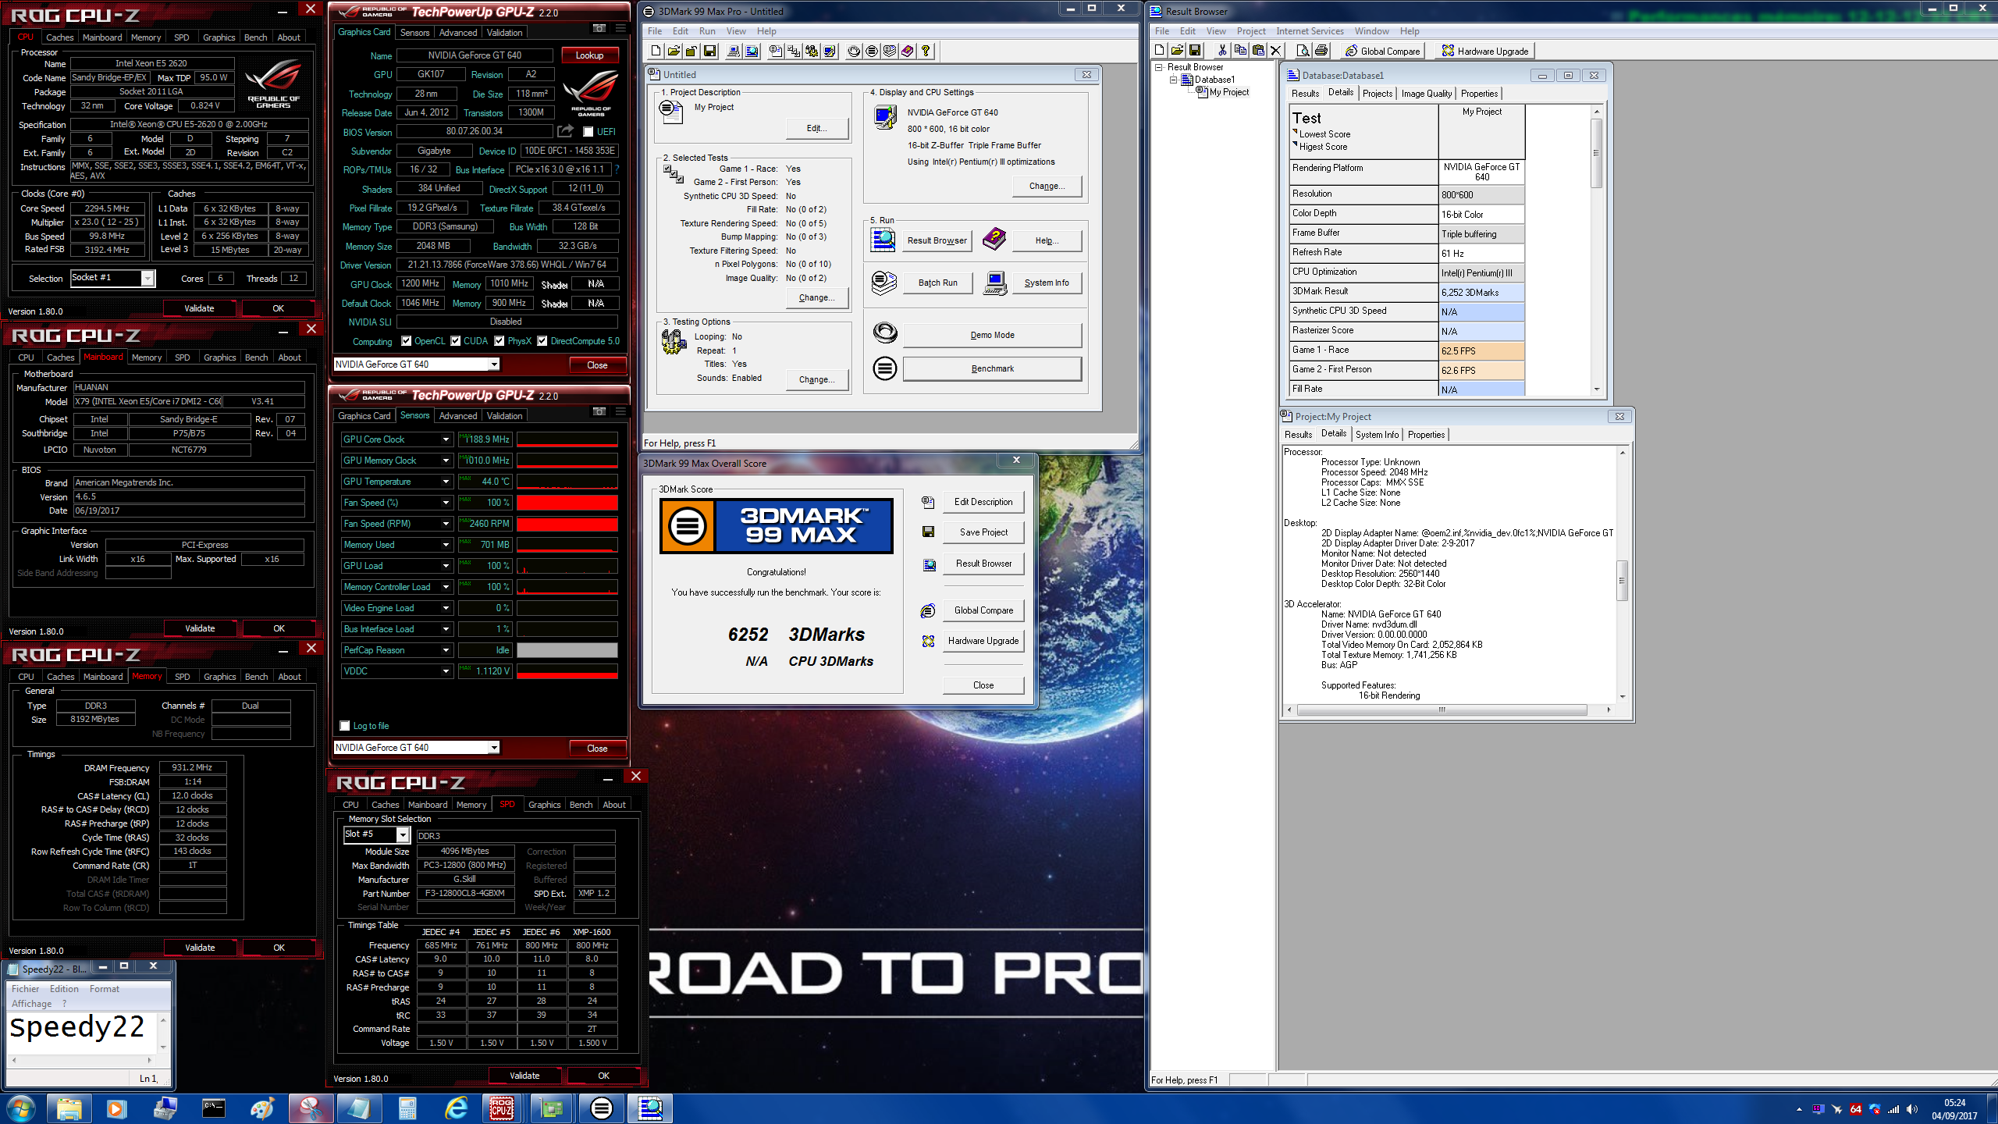Open Internet Explorer from Windows taskbar

pyautogui.click(x=456, y=1108)
